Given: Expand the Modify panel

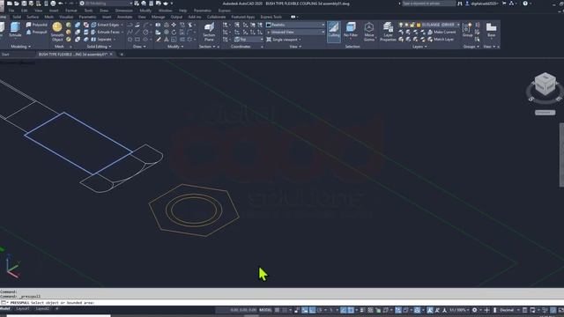Looking at the screenshot, I should (x=175, y=47).
